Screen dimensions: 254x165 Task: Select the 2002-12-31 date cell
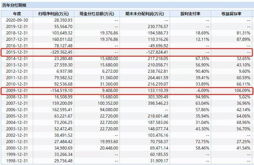[x=17, y=135]
